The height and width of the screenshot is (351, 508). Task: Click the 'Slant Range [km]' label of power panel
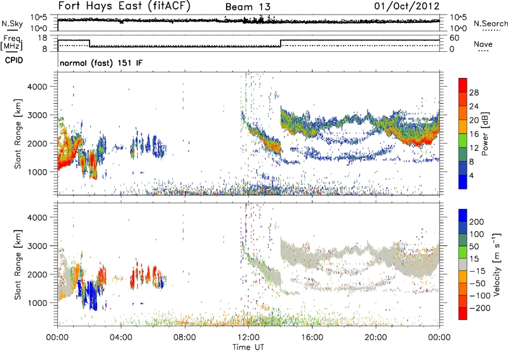click(x=18, y=134)
